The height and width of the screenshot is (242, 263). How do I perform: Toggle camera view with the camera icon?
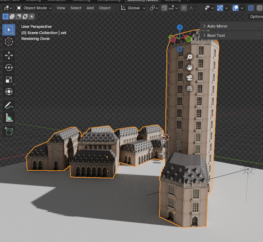click(189, 78)
